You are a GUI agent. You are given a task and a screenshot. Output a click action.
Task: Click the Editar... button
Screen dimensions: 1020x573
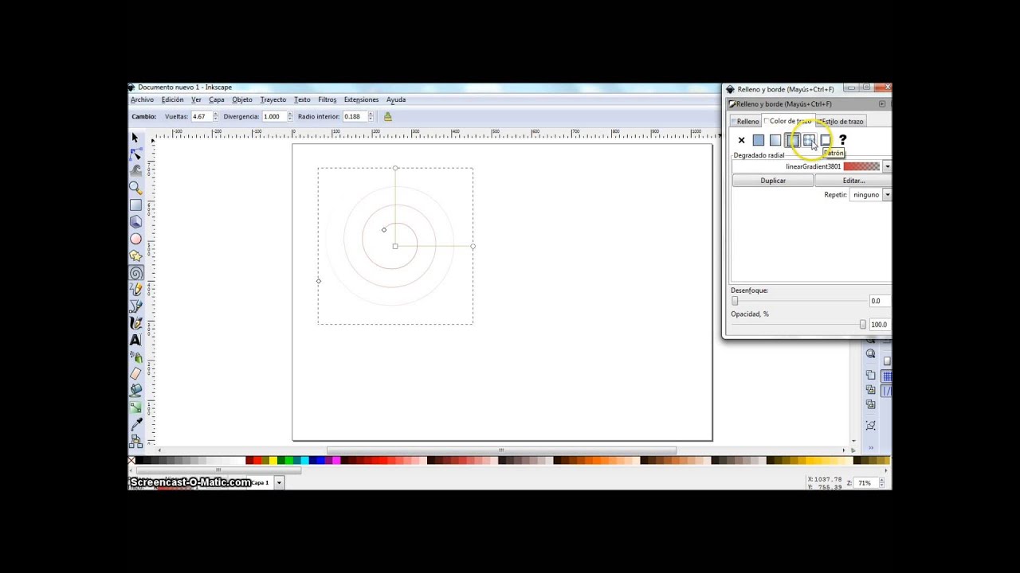[853, 181]
